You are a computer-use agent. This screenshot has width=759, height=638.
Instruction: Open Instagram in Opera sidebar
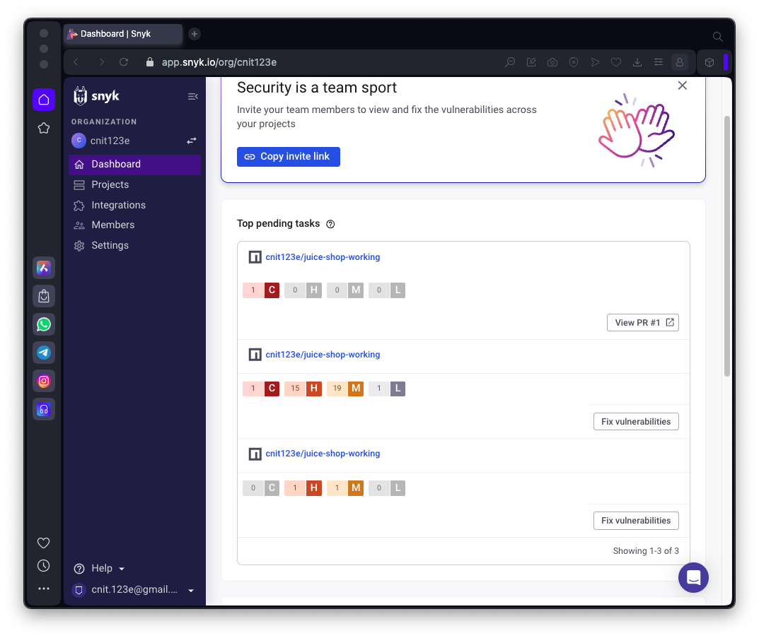click(x=44, y=381)
